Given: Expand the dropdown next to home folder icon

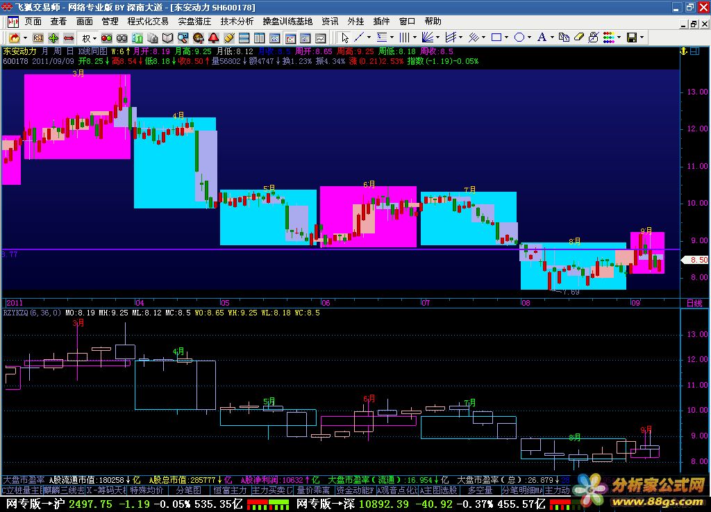Looking at the screenshot, I should click(x=26, y=38).
